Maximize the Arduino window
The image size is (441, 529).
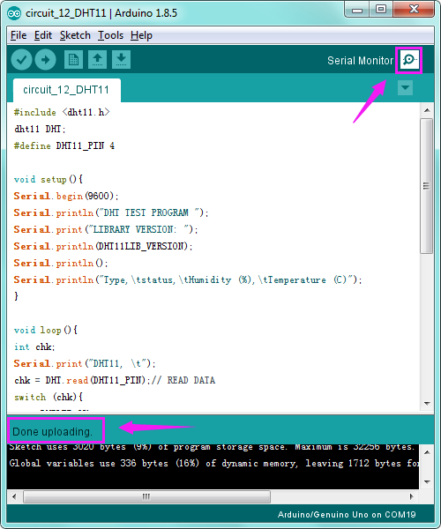pos(381,10)
